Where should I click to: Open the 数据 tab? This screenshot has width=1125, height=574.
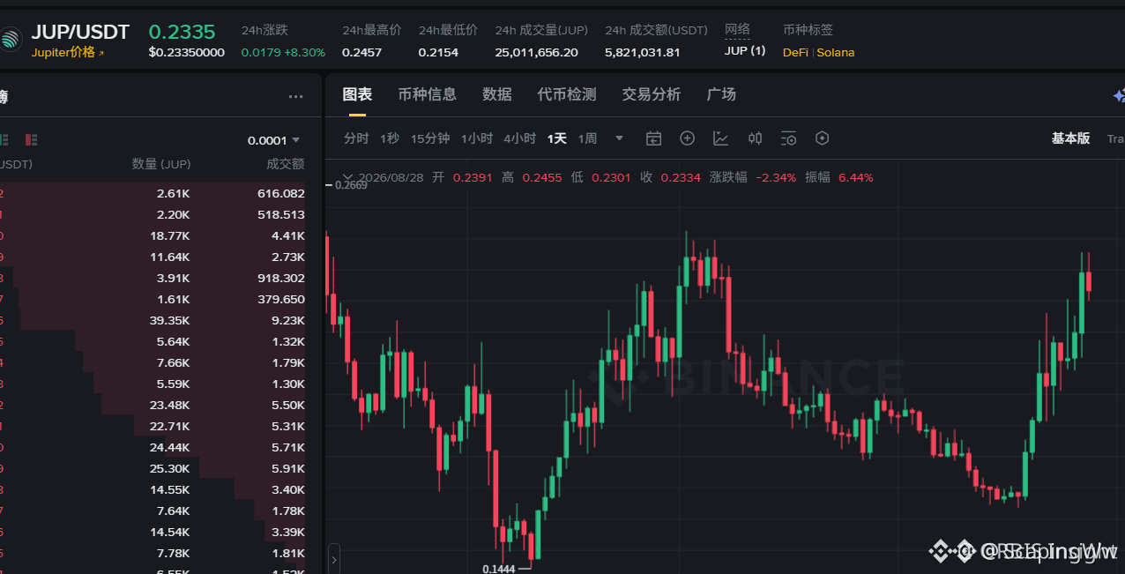click(497, 94)
